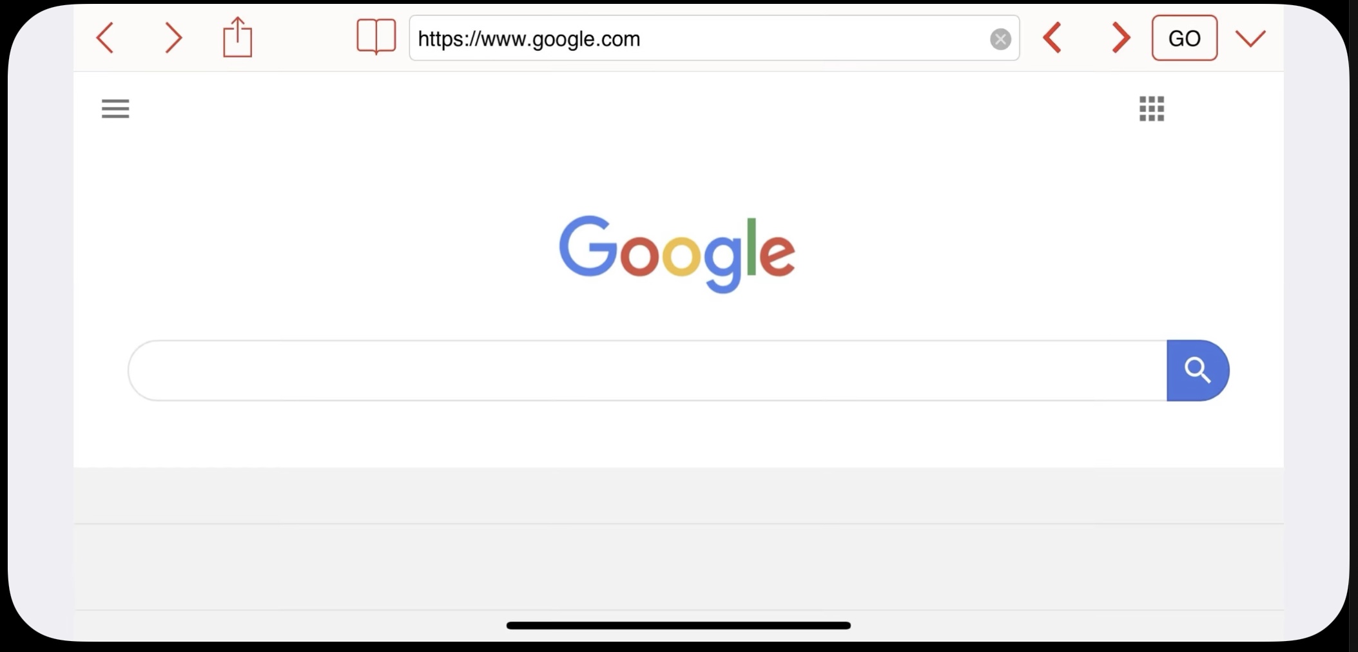Clear the URL with the gray X
The height and width of the screenshot is (652, 1358).
coord(1000,39)
